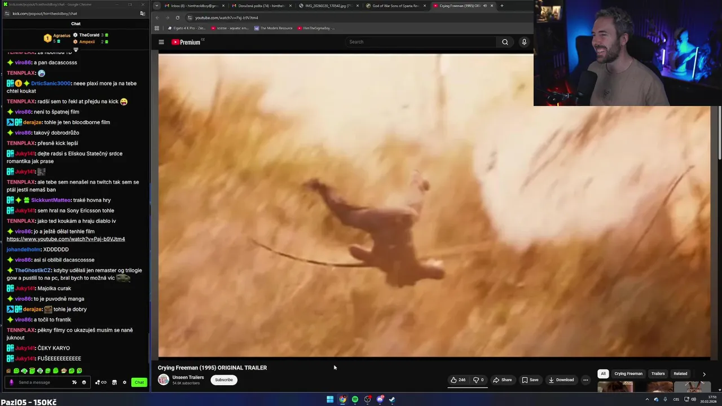Open the video's more actions menu

[585, 379]
